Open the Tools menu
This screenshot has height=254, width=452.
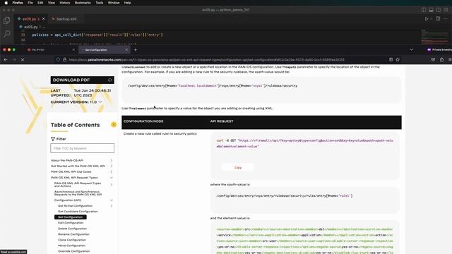click(100, 3)
